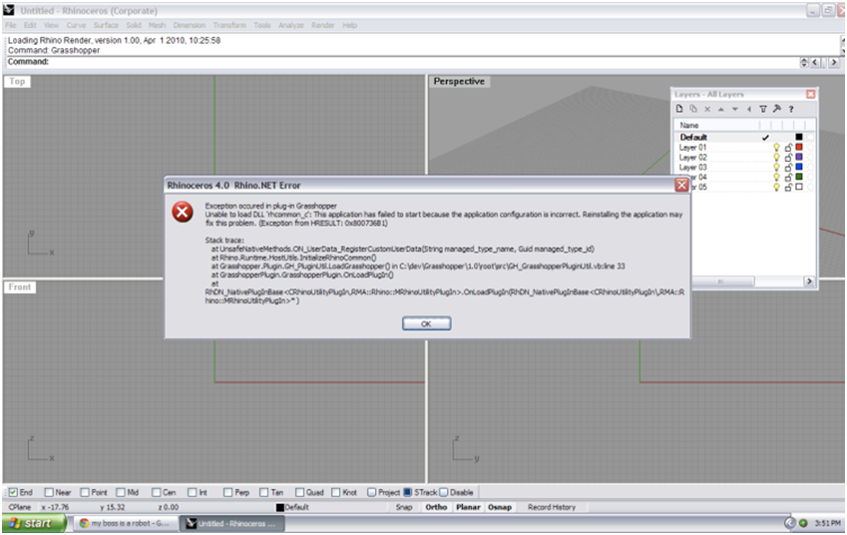The width and height of the screenshot is (847, 535).
Task: Click the red error icon in dialog
Action: point(182,212)
